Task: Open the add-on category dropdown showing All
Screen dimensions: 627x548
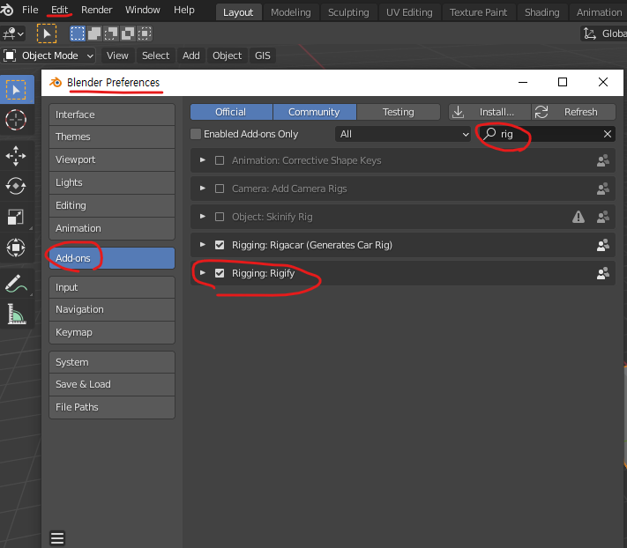Action: 403,134
